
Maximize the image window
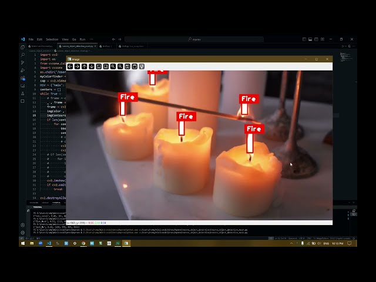(x=317, y=59)
